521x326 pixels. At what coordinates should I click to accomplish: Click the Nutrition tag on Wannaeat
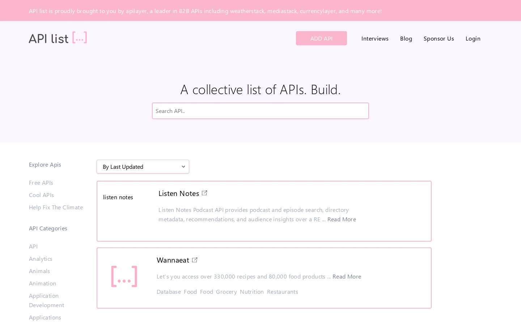coord(252,292)
